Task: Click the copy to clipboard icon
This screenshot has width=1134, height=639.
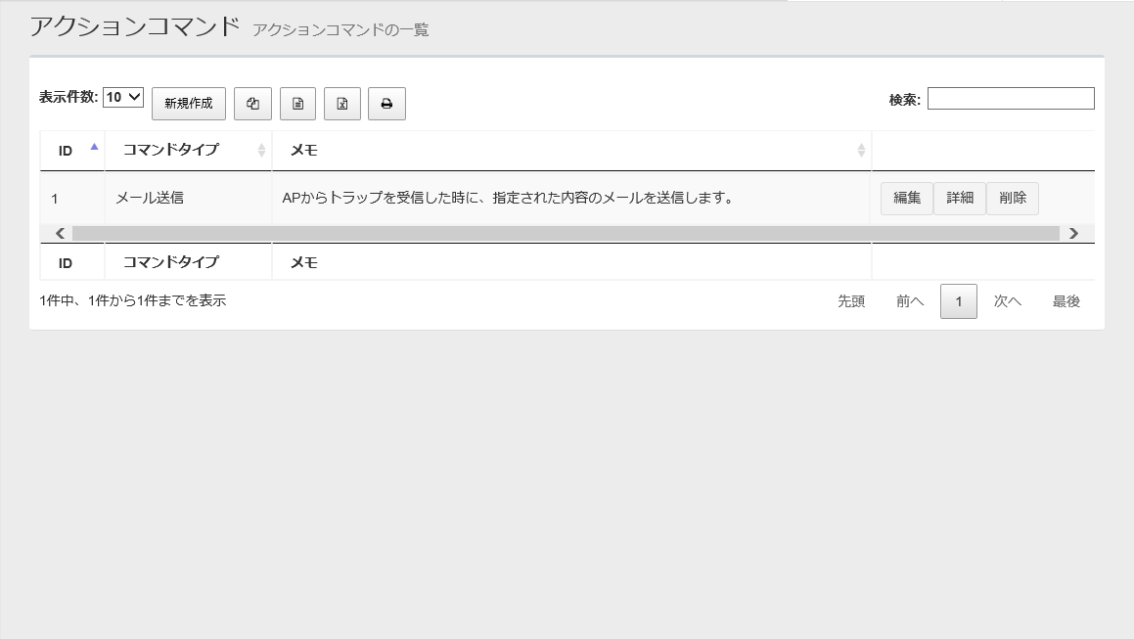Action: [252, 104]
